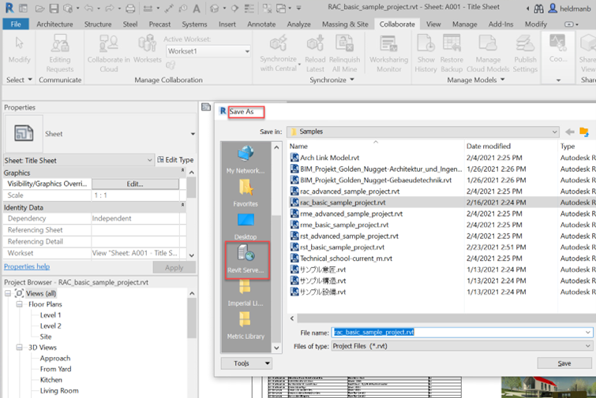
Task: Open the File name dropdown arrow
Action: click(x=588, y=333)
